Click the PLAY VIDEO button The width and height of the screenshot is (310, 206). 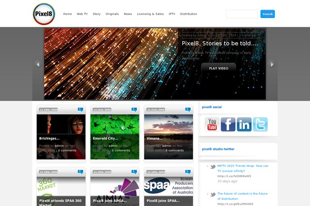[x=219, y=68]
